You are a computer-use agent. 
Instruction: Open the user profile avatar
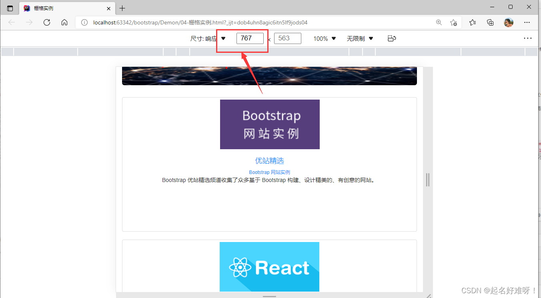[509, 22]
